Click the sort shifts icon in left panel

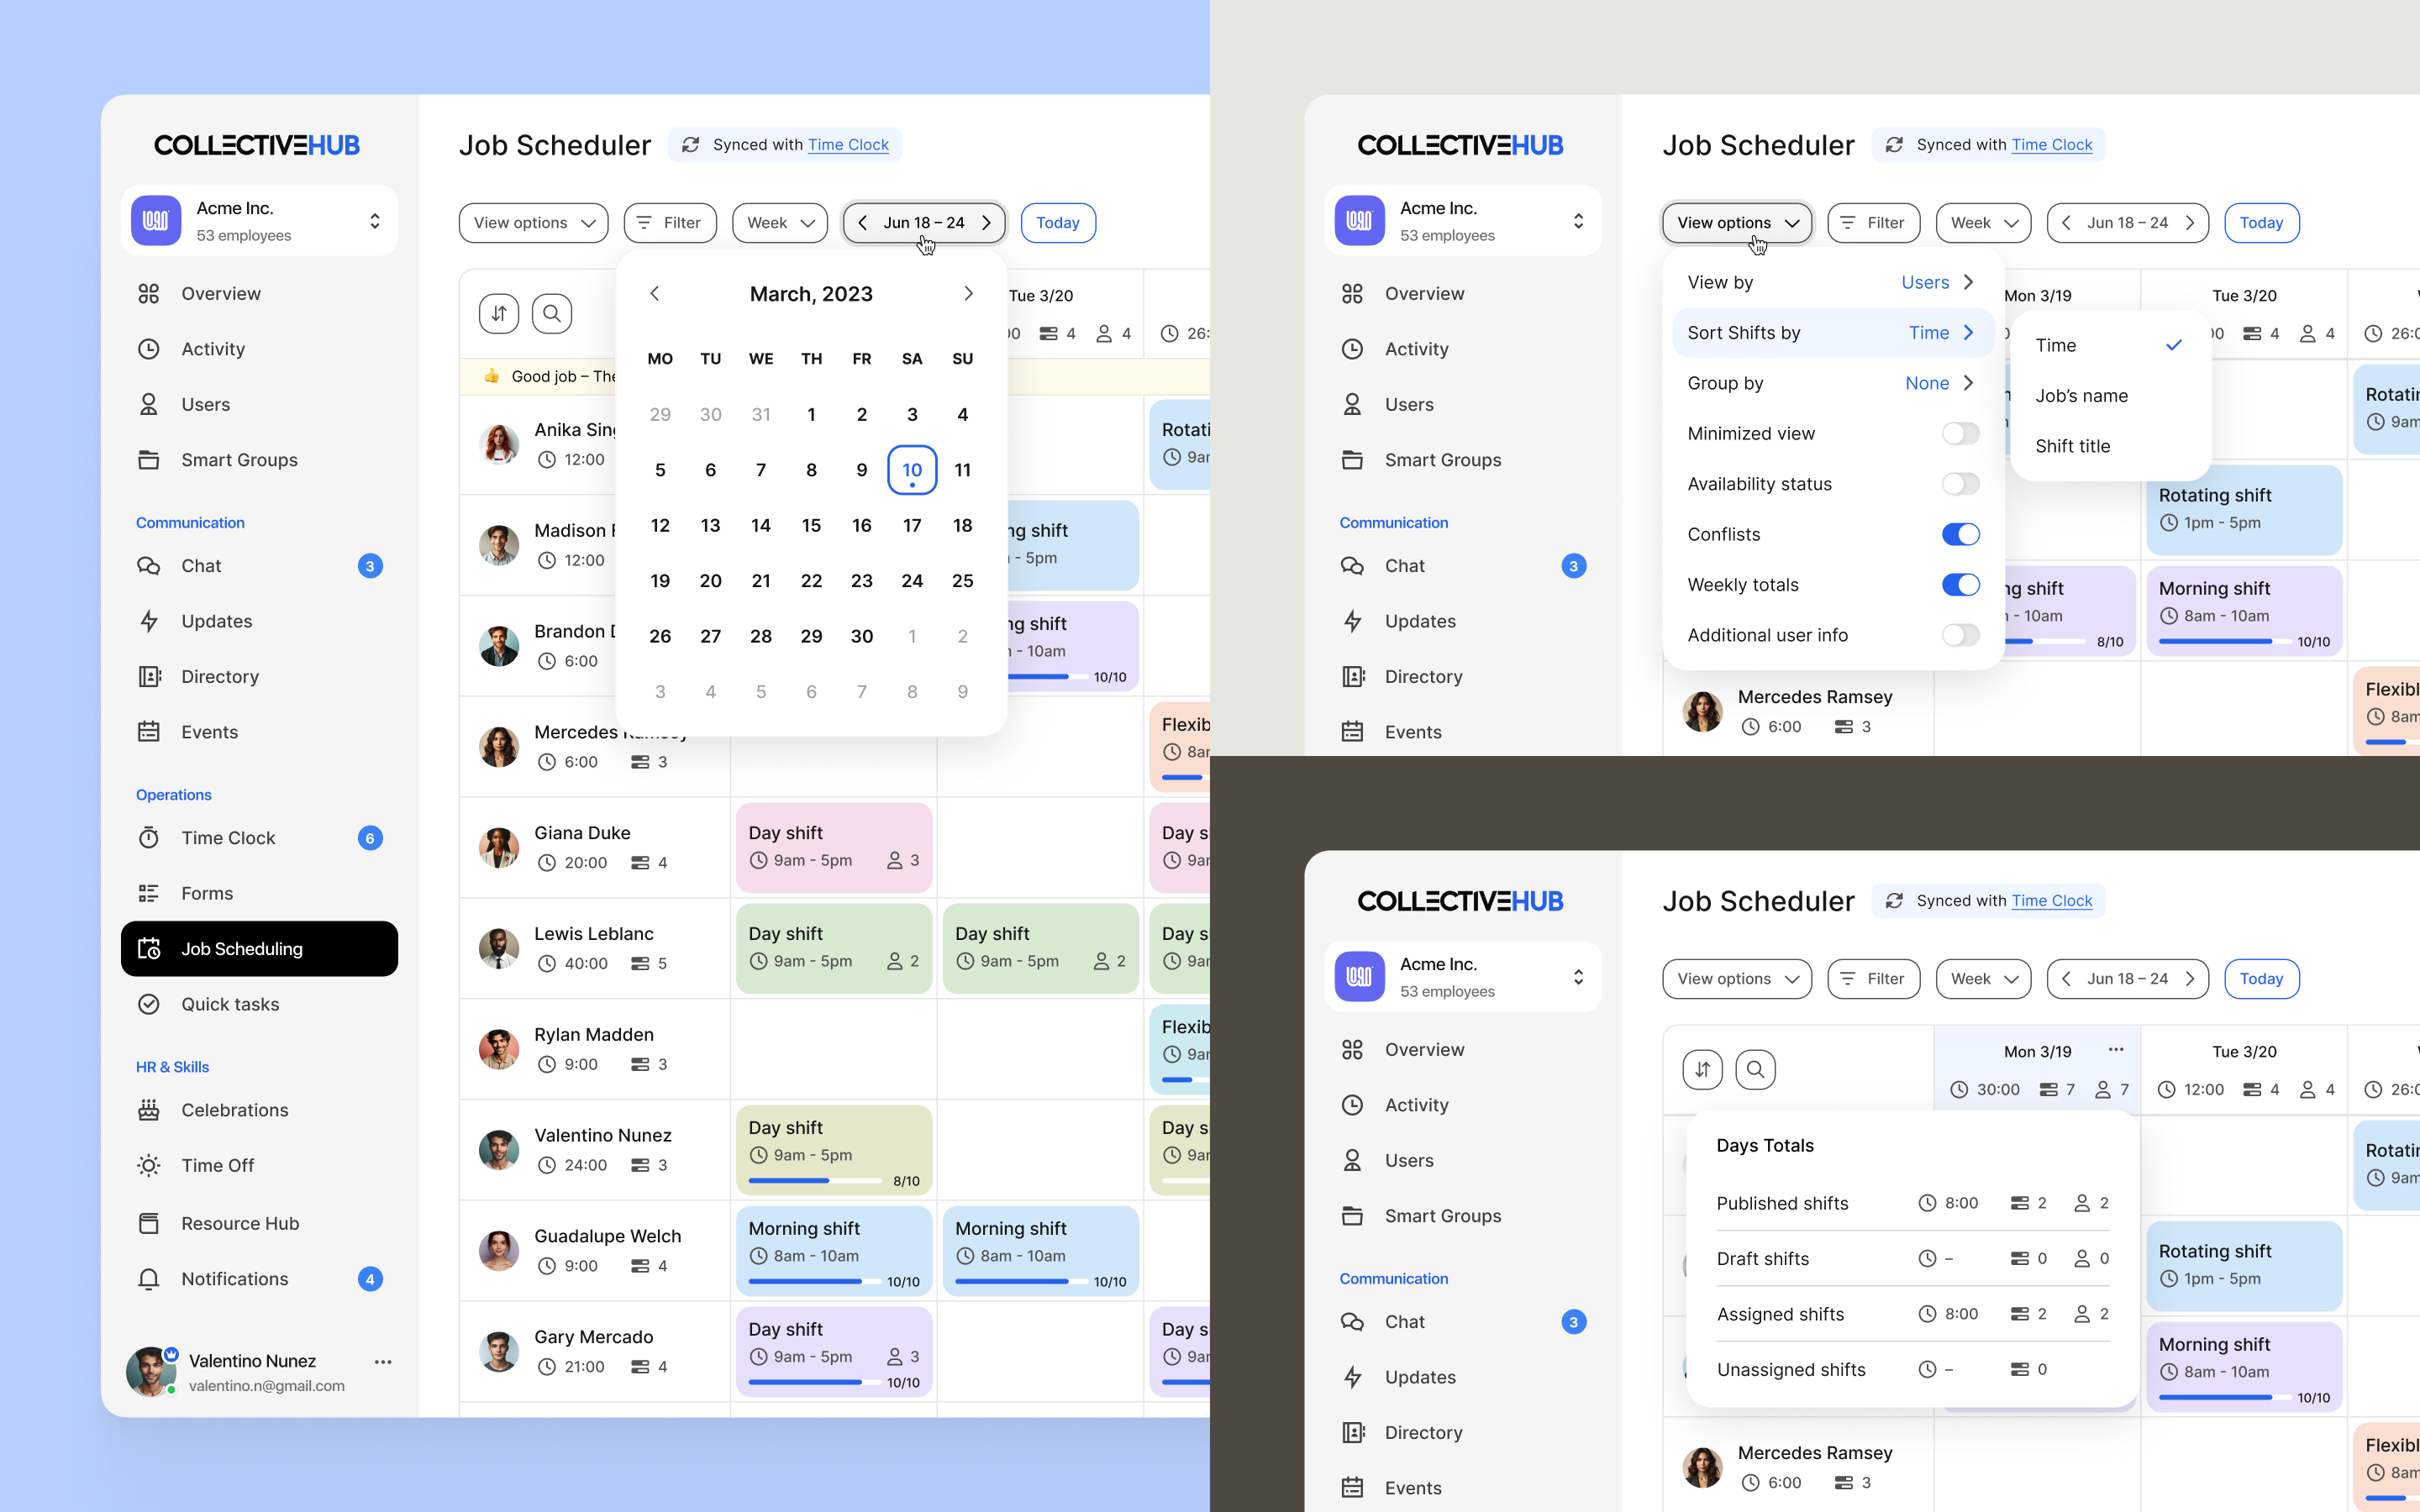[x=498, y=314]
